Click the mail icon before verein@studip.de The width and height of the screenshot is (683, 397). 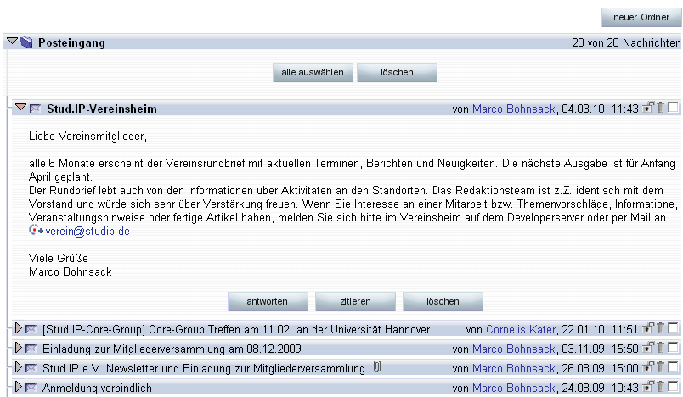pos(36,231)
